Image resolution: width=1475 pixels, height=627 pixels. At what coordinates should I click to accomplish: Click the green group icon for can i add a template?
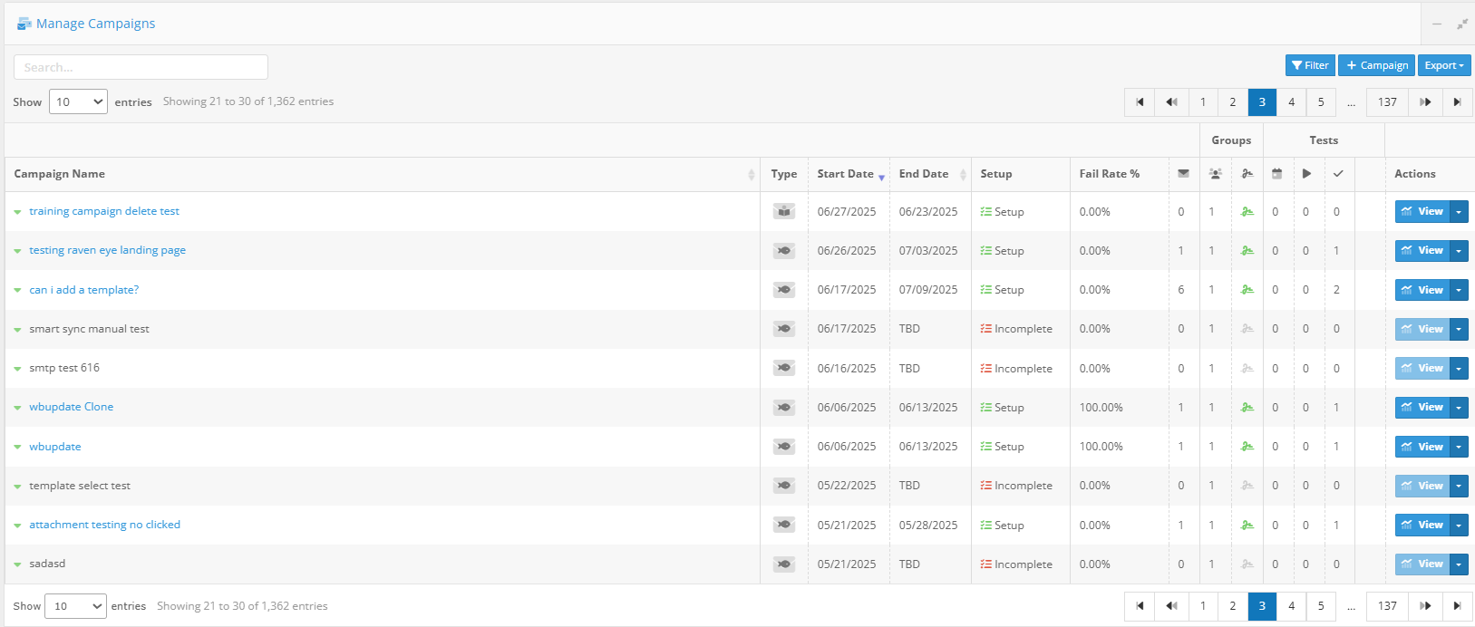coord(1247,290)
